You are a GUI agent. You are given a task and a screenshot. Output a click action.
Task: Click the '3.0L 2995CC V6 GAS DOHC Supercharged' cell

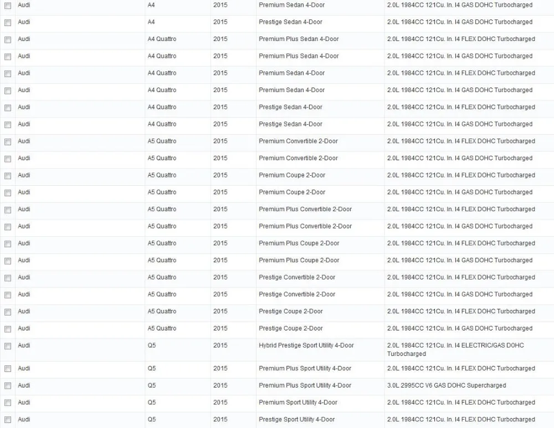coord(447,385)
